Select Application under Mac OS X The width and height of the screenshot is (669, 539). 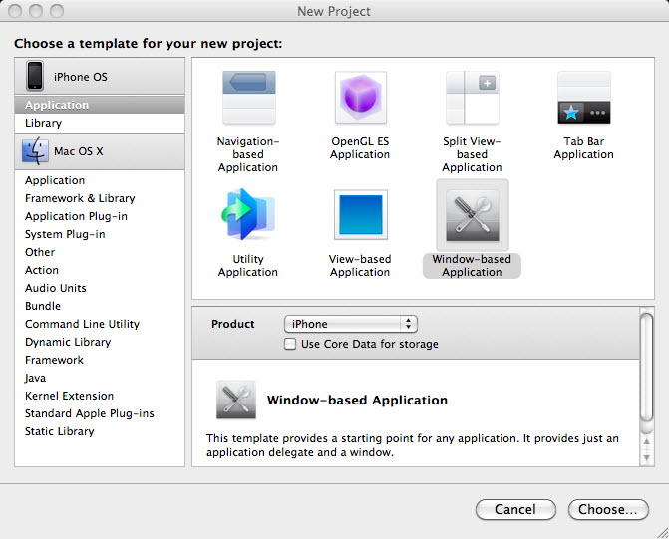[x=100, y=180]
